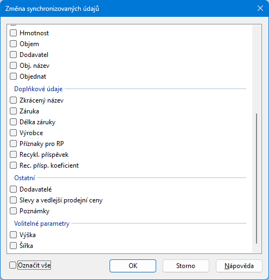Check the Dodavatel option
This screenshot has height=280, width=269.
point(13,55)
